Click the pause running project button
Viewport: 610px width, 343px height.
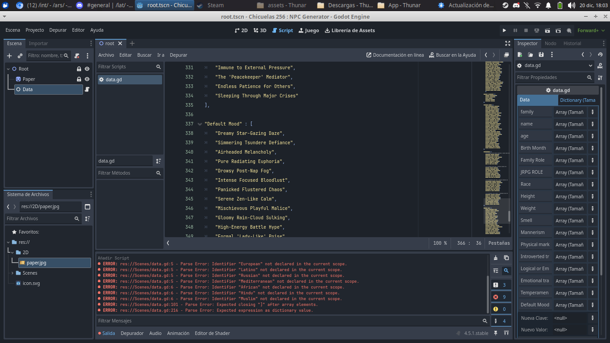(x=515, y=30)
